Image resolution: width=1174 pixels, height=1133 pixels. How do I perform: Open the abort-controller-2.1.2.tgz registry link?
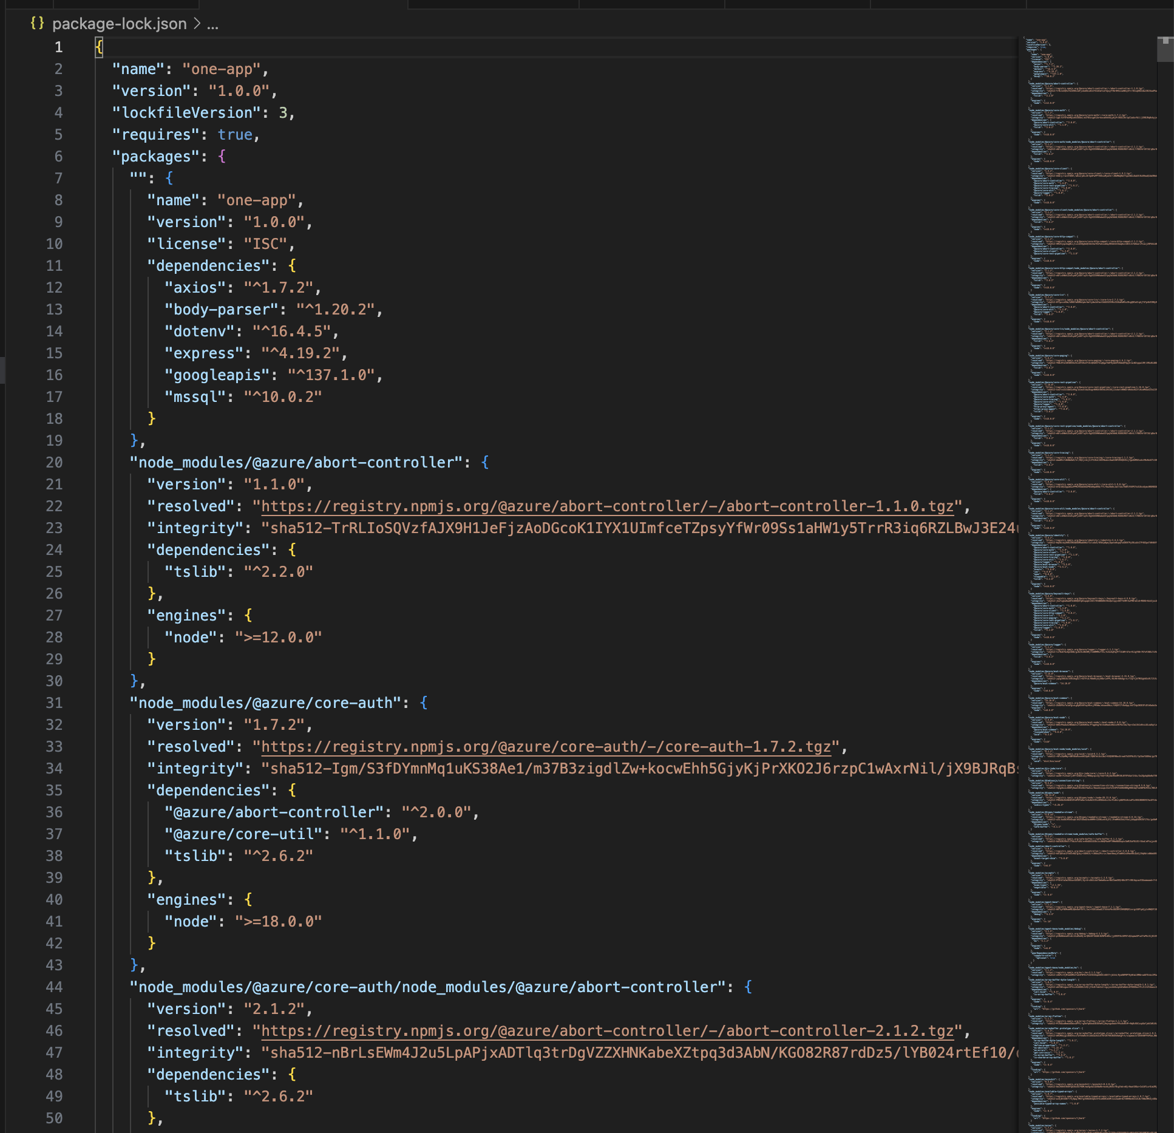point(608,1030)
